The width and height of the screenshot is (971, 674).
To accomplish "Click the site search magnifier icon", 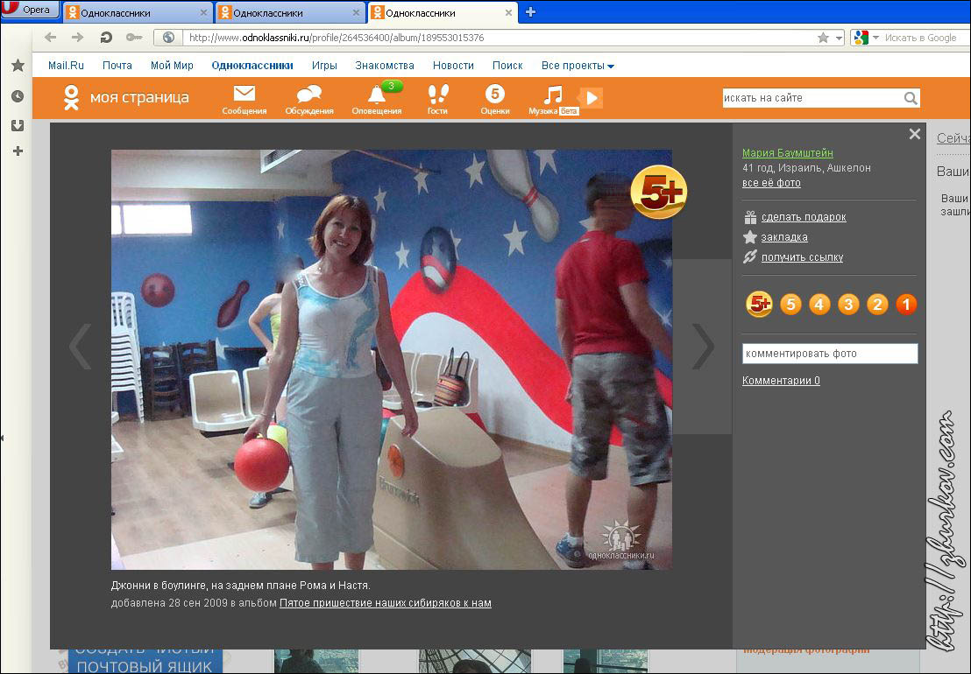I will point(911,99).
